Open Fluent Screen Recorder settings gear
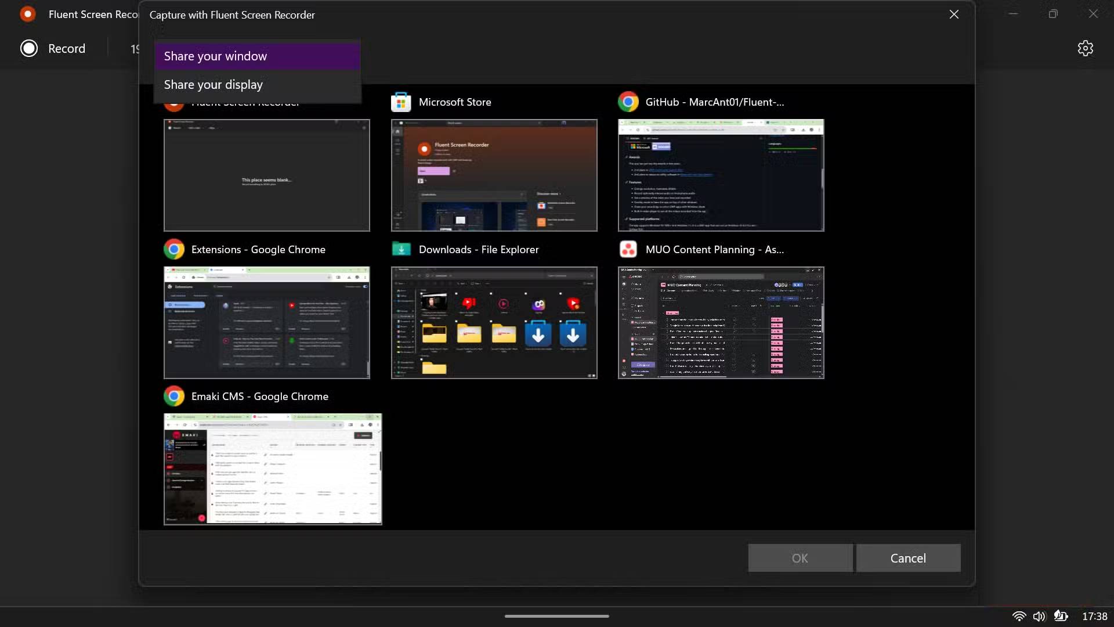This screenshot has height=627, width=1114. point(1085,48)
